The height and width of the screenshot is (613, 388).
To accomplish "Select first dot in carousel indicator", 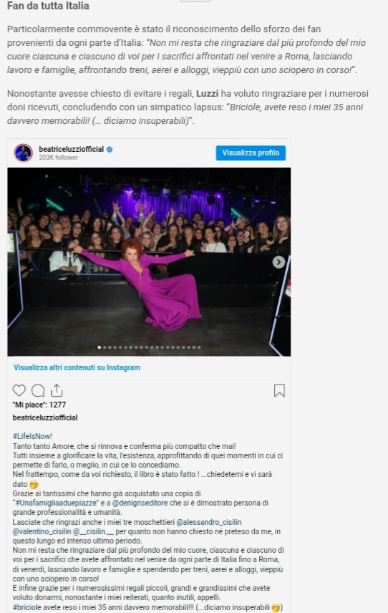I will pos(100,347).
